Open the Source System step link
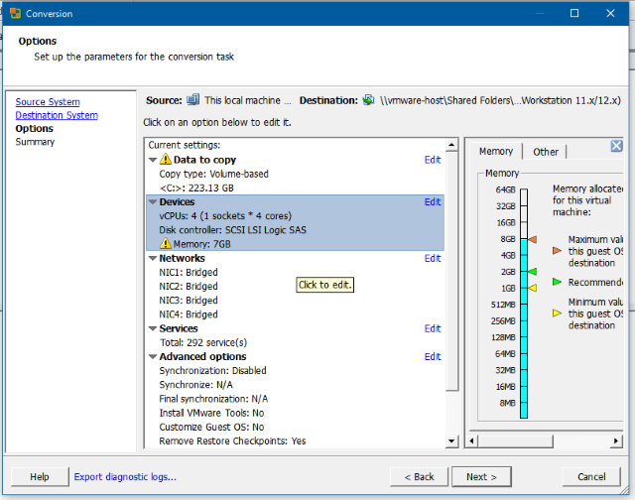This screenshot has width=635, height=500. (48, 102)
